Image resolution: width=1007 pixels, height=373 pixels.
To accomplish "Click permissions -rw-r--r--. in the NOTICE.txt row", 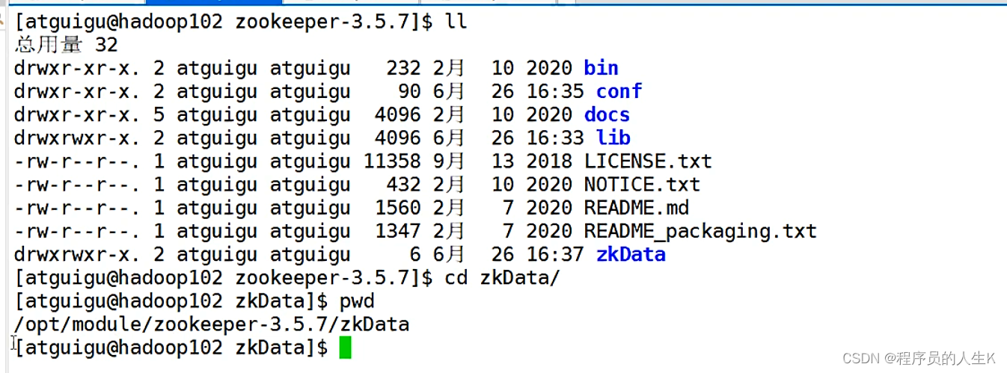I will 77,185.
